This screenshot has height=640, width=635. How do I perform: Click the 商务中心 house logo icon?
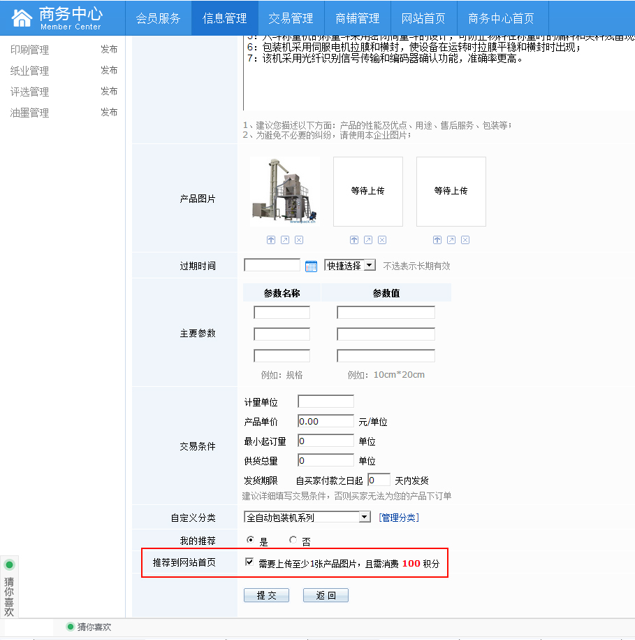click(x=22, y=17)
